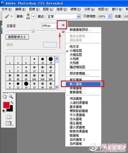Load the 混合画笔 brush set
This screenshot has height=153, width=128.
tap(76, 123)
